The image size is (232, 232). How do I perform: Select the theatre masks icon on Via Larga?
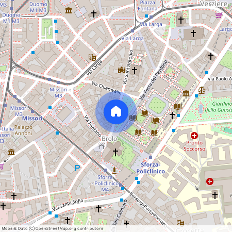tap(92, 58)
